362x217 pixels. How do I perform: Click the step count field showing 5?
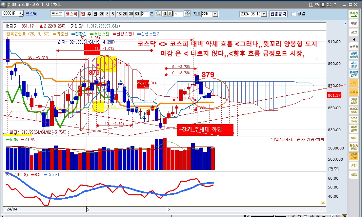pyautogui.click(x=178, y=14)
